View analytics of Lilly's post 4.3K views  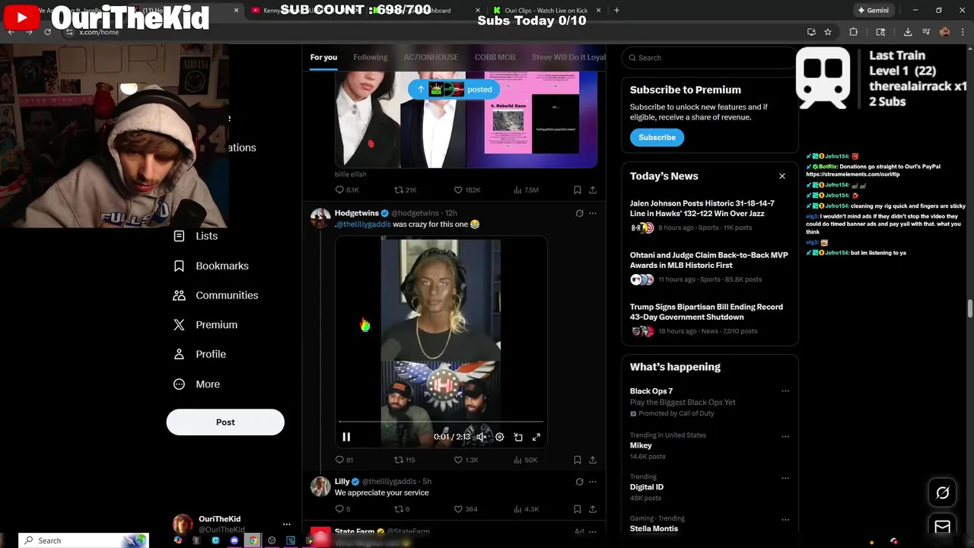527,509
